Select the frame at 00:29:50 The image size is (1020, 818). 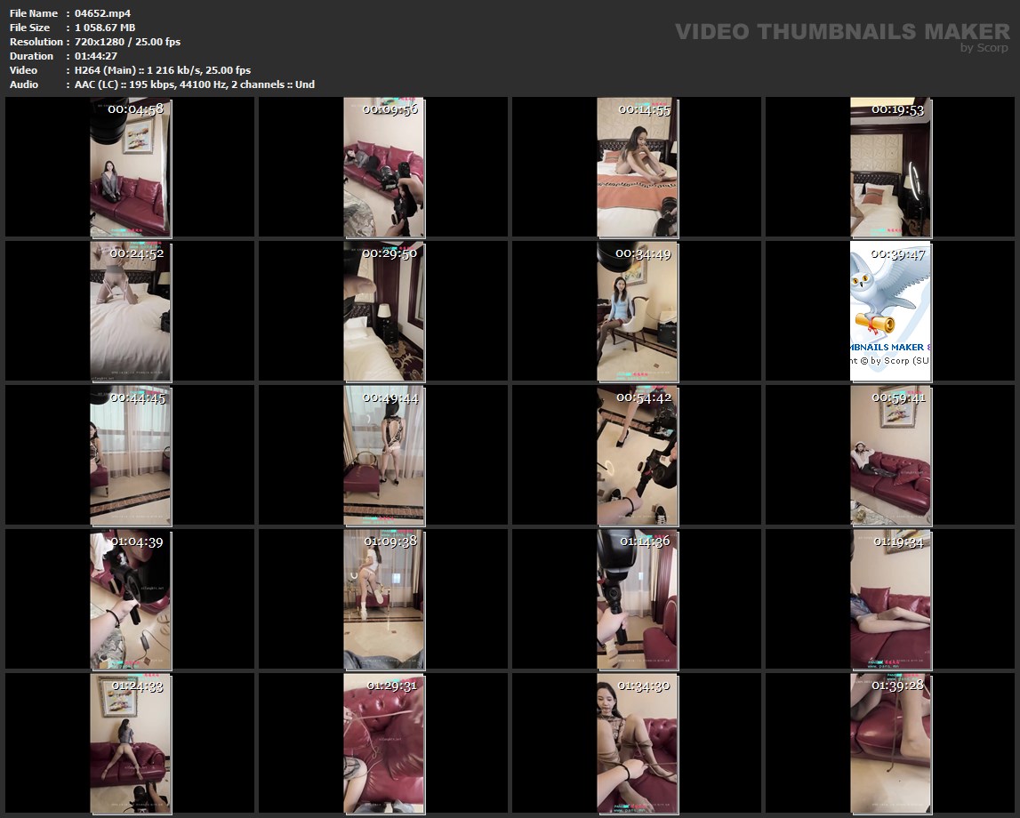pyautogui.click(x=384, y=311)
